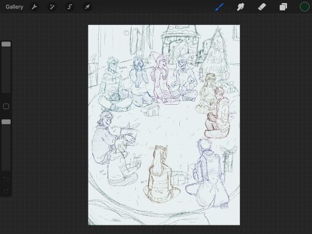The image size is (312, 234).
Task: Click the brush opacity slider handle
Action: (6, 122)
